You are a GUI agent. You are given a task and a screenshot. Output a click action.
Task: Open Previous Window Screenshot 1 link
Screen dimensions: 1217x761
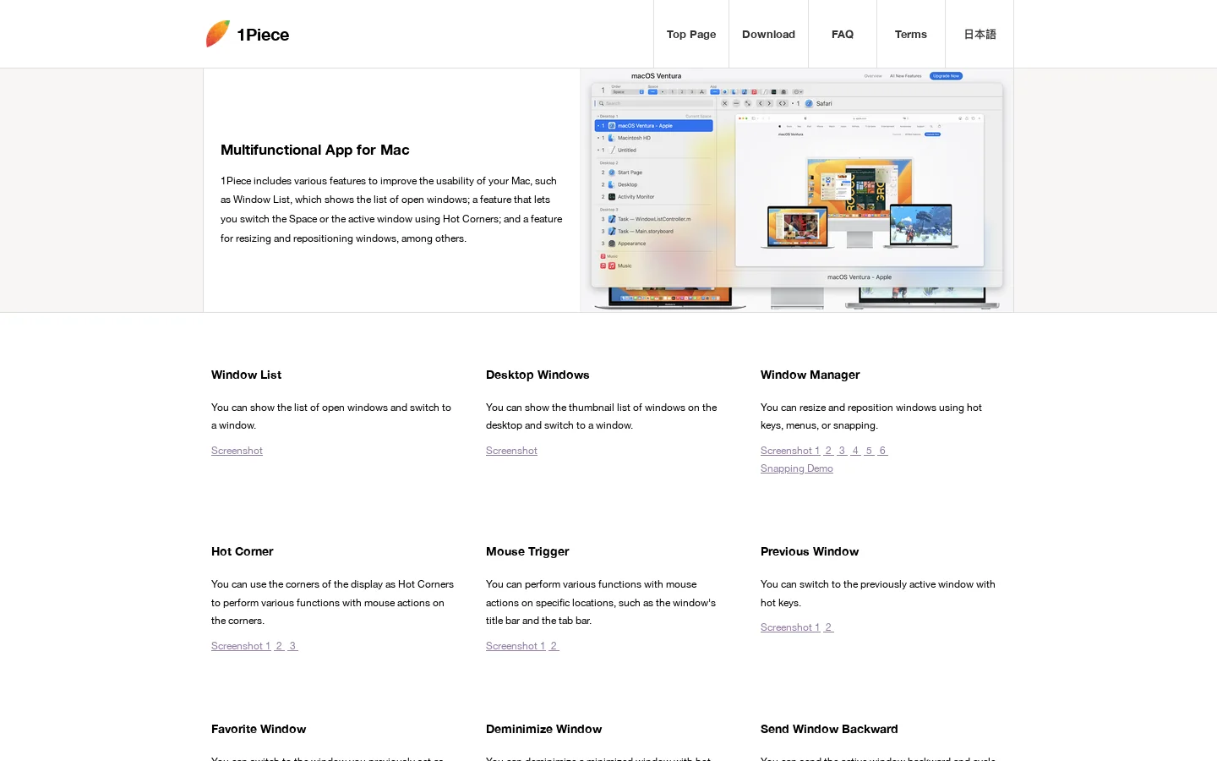click(790, 627)
